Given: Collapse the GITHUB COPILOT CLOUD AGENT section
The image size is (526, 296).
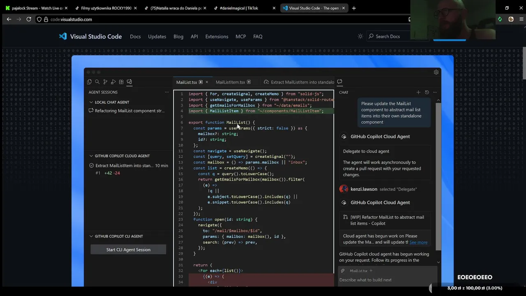Looking at the screenshot, I should click(91, 156).
